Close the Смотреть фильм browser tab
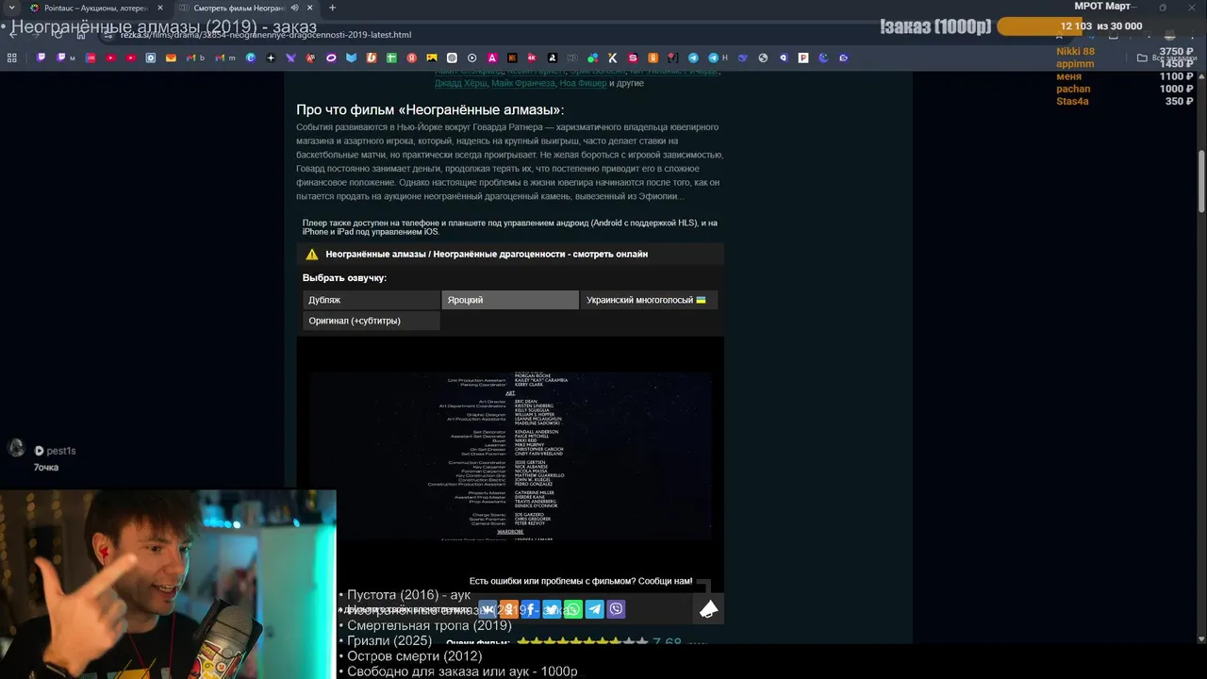 (309, 8)
